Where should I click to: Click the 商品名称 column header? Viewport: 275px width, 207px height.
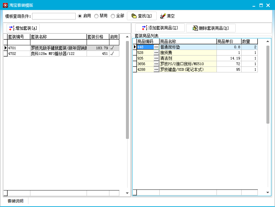point(188,41)
